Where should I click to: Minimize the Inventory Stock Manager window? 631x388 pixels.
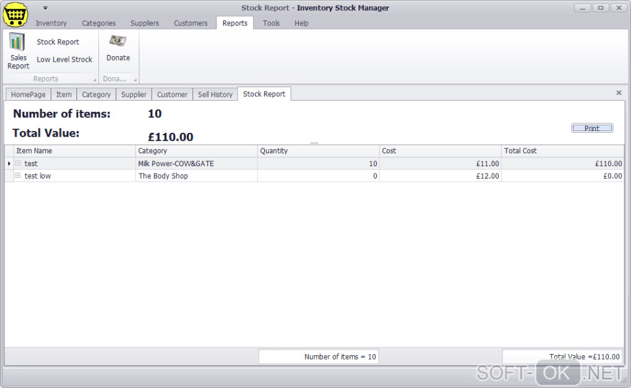582,7
